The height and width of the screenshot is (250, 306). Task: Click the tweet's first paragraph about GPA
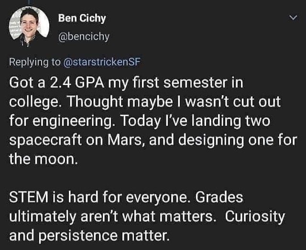coord(153,120)
